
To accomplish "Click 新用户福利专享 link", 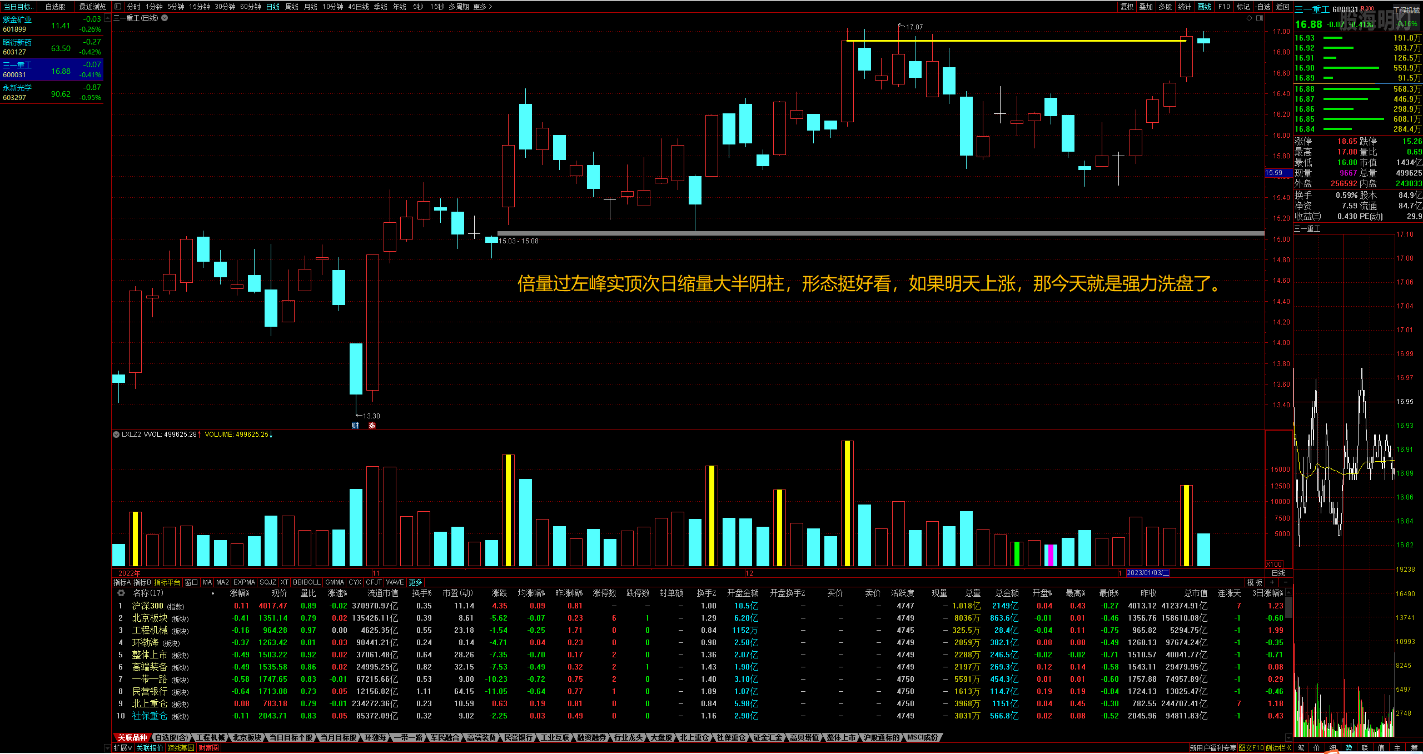I will click(1213, 748).
